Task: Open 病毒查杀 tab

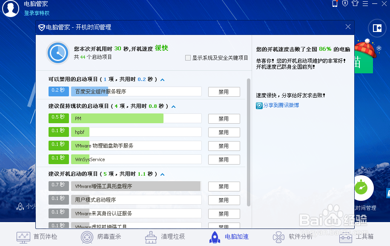Action: 101,237
